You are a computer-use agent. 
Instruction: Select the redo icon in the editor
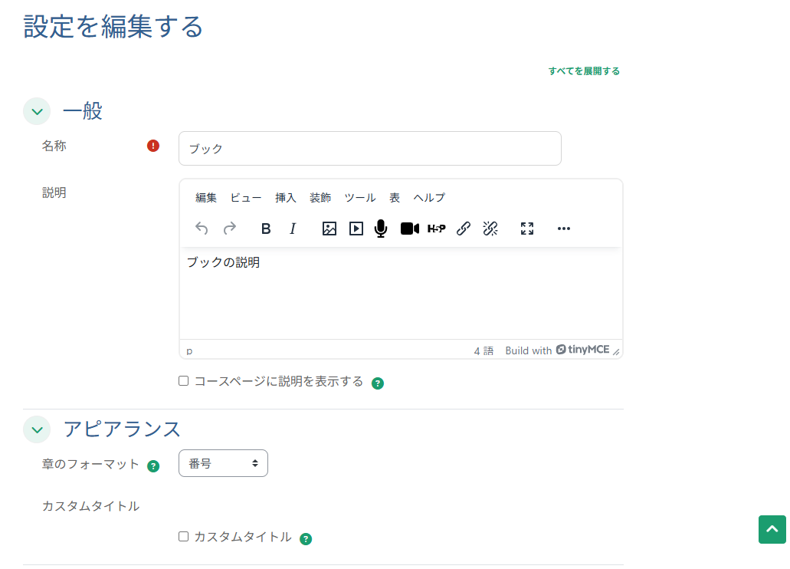point(228,229)
